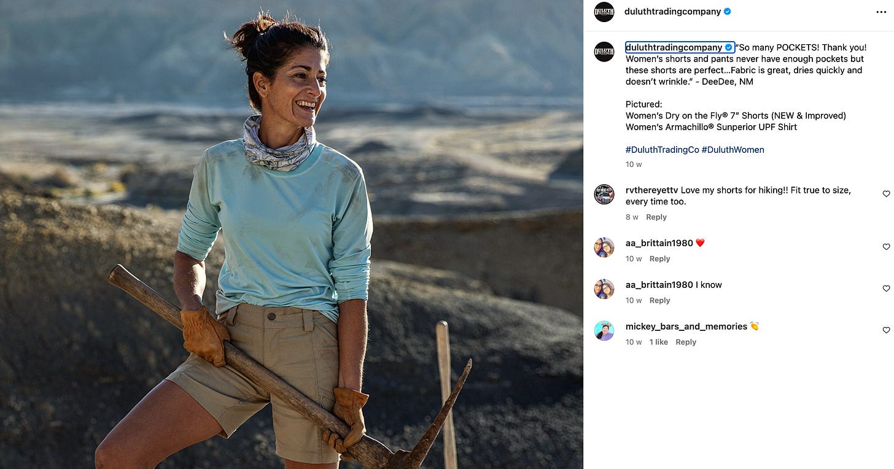Open the #DuluthTradingCo hashtag
Viewport: 894px width, 469px height.
(x=662, y=150)
